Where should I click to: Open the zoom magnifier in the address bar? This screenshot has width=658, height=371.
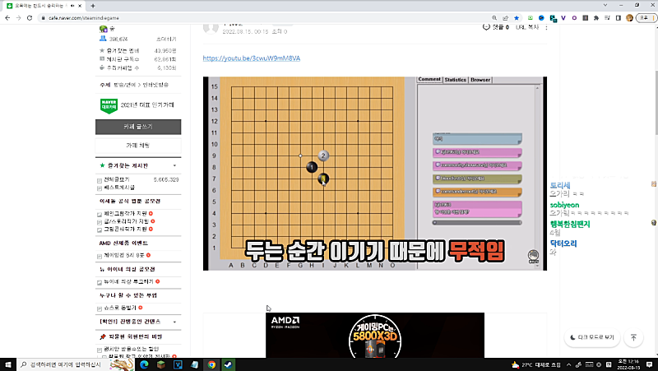[x=494, y=18]
